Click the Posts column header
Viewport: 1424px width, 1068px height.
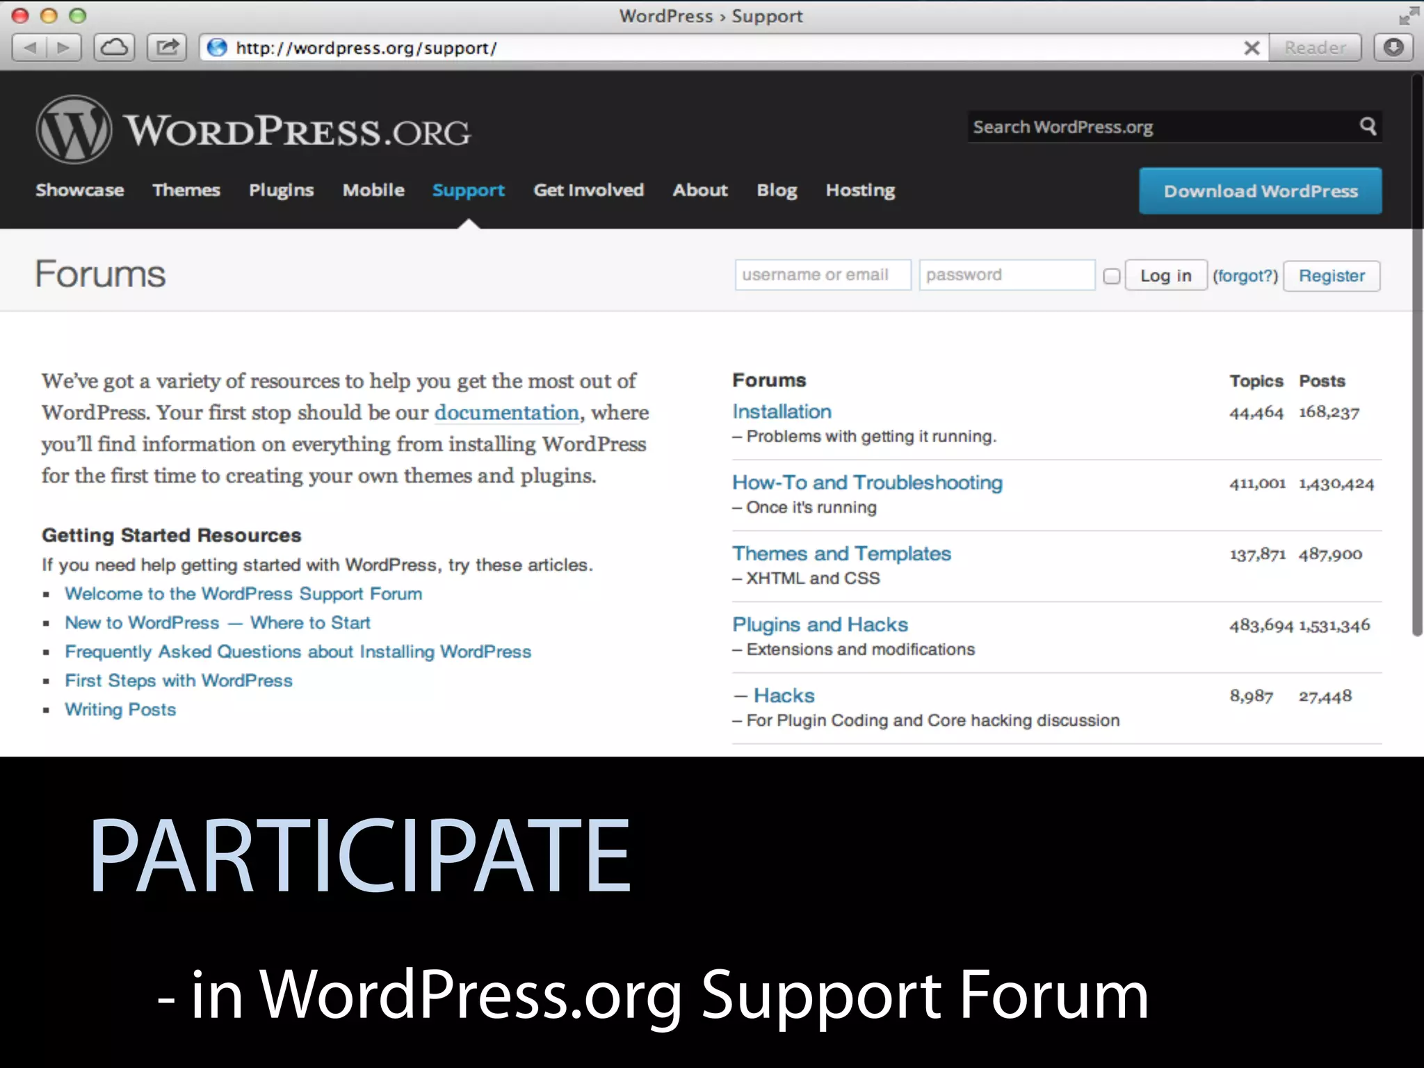coord(1322,381)
